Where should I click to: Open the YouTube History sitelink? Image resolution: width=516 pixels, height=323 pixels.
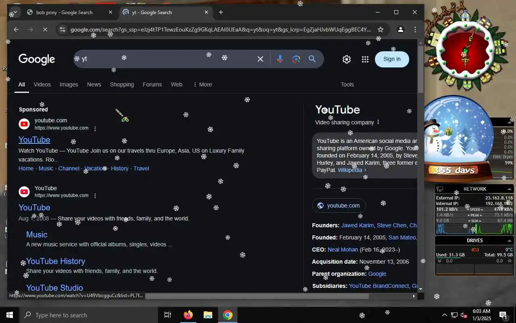point(56,261)
